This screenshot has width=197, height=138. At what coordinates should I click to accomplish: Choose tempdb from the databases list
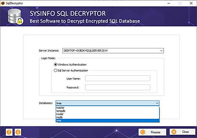point(108,111)
